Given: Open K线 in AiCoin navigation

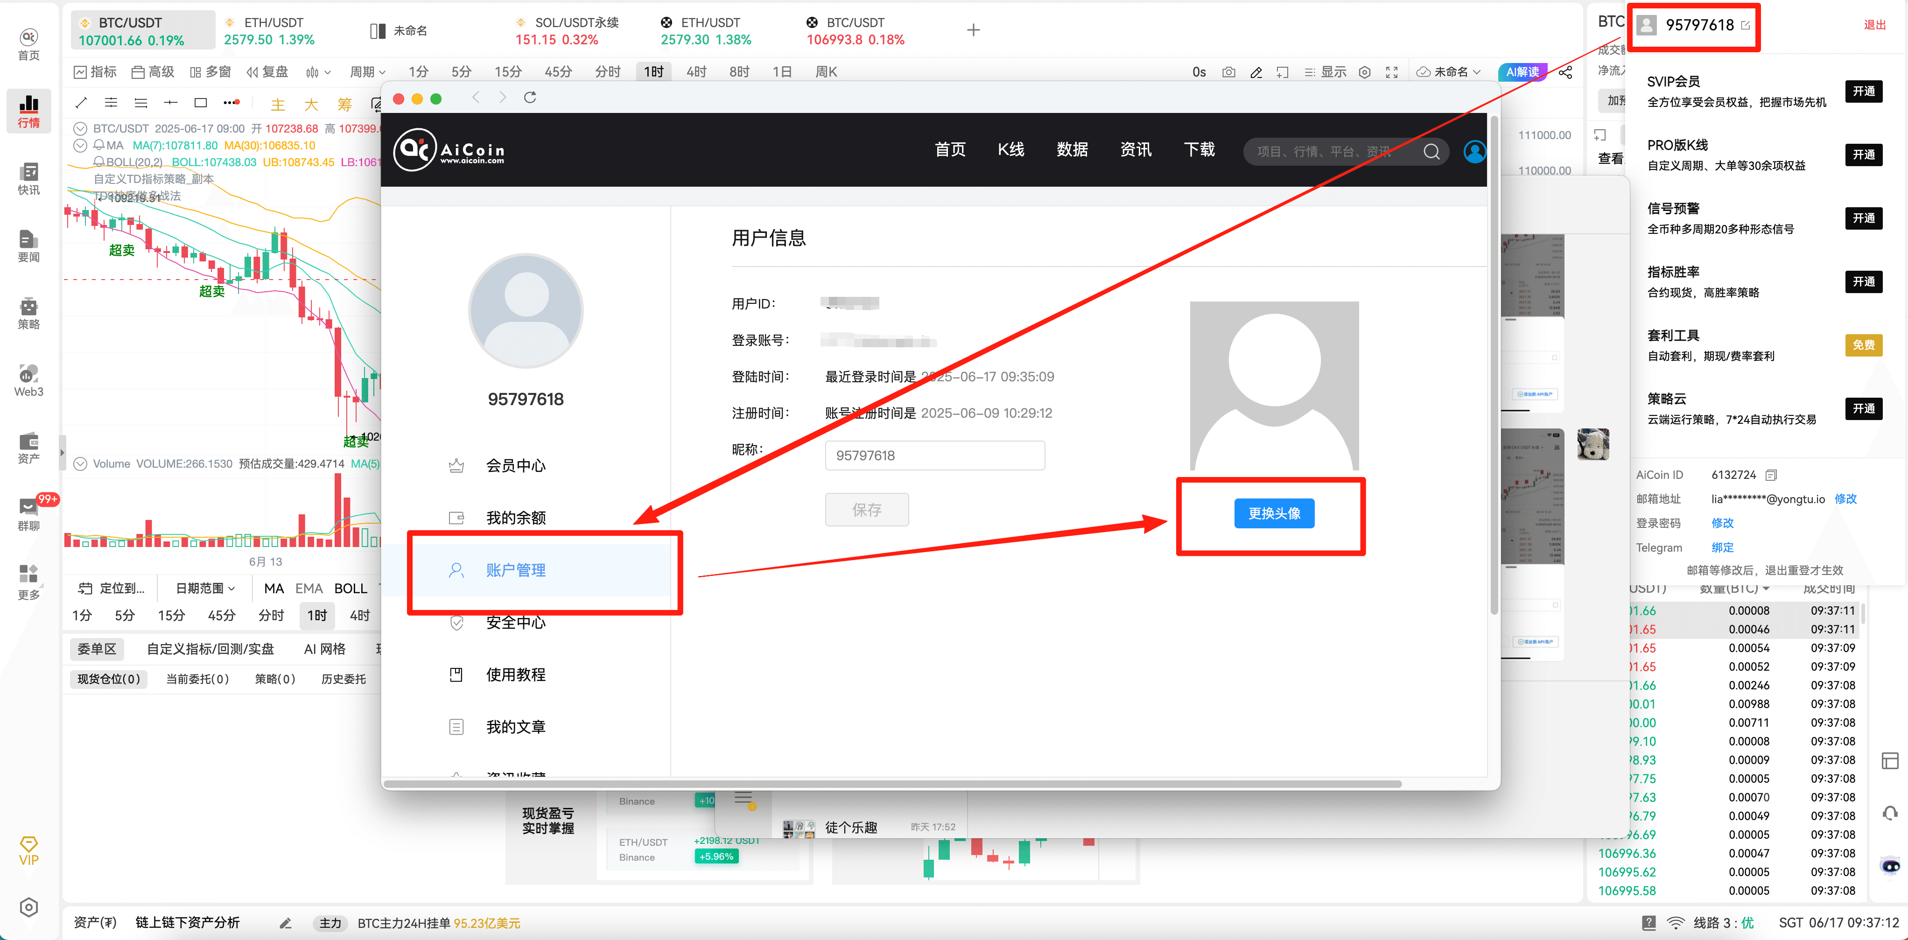Looking at the screenshot, I should coord(1010,150).
